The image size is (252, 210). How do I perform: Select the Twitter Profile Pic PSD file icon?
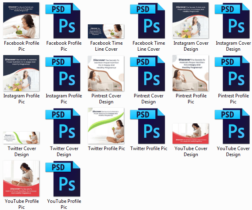click(147, 126)
